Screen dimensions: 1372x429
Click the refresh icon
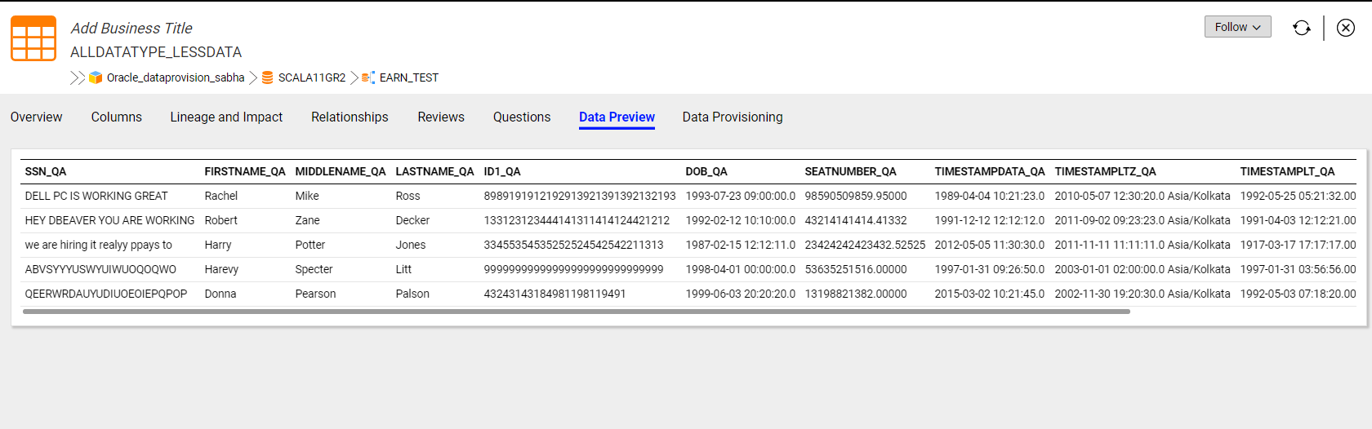[x=1302, y=28]
